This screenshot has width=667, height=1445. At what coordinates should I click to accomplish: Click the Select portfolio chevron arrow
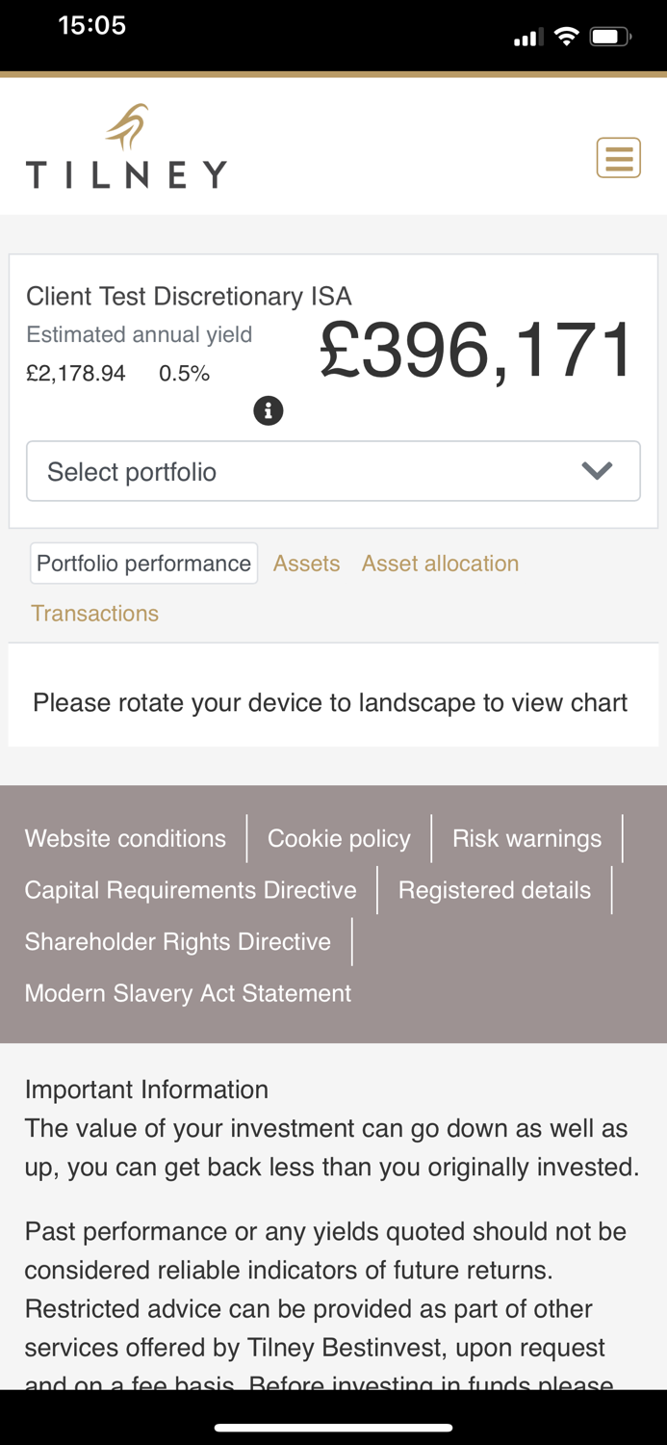pyautogui.click(x=597, y=471)
